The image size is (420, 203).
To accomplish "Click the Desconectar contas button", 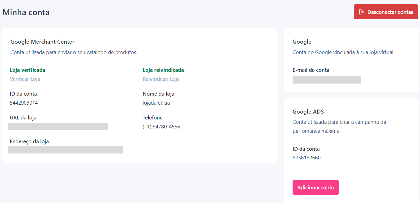I will [386, 12].
